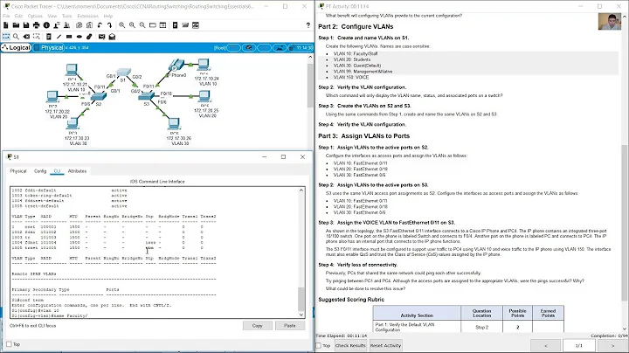
Task: Click the Paste button below the CLI
Action: [x=290, y=326]
